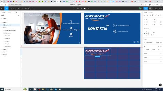Image resolution: width=163 pixels, height=91 pixels.
Task: Search layers with magnifier icon
Action: [x=2, y=12]
